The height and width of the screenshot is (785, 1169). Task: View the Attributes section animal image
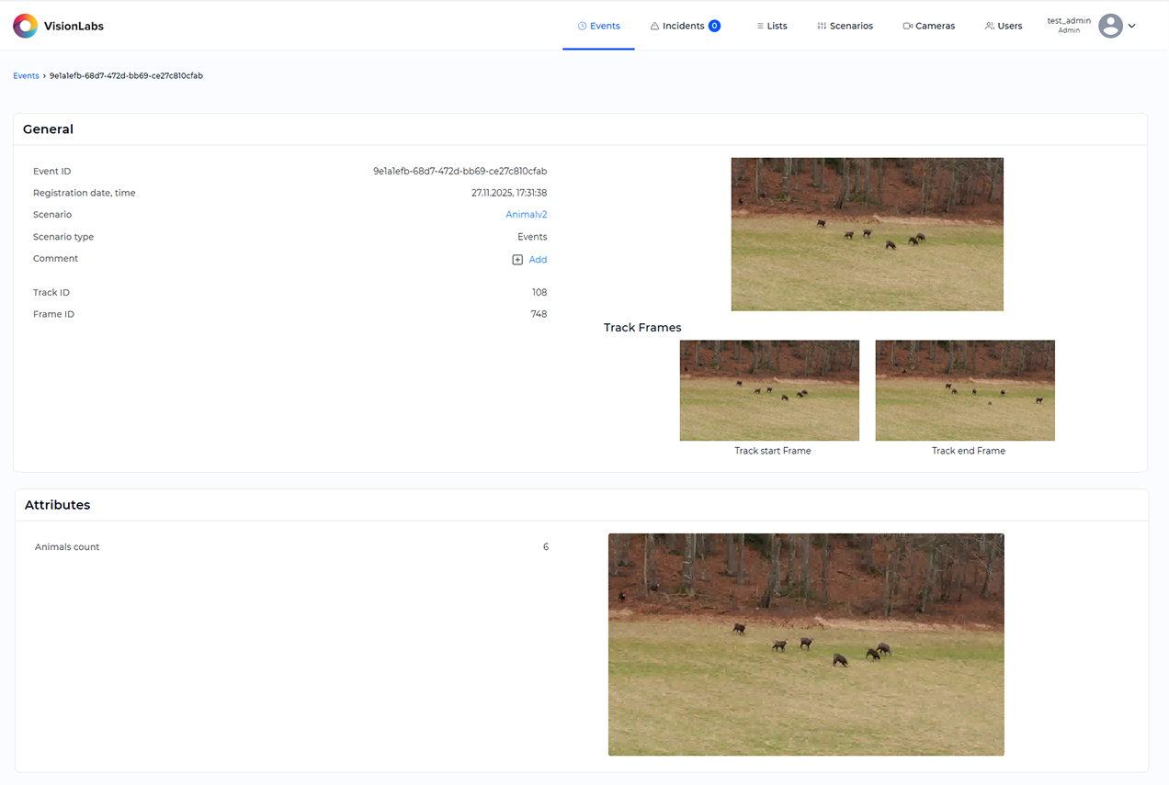(806, 644)
